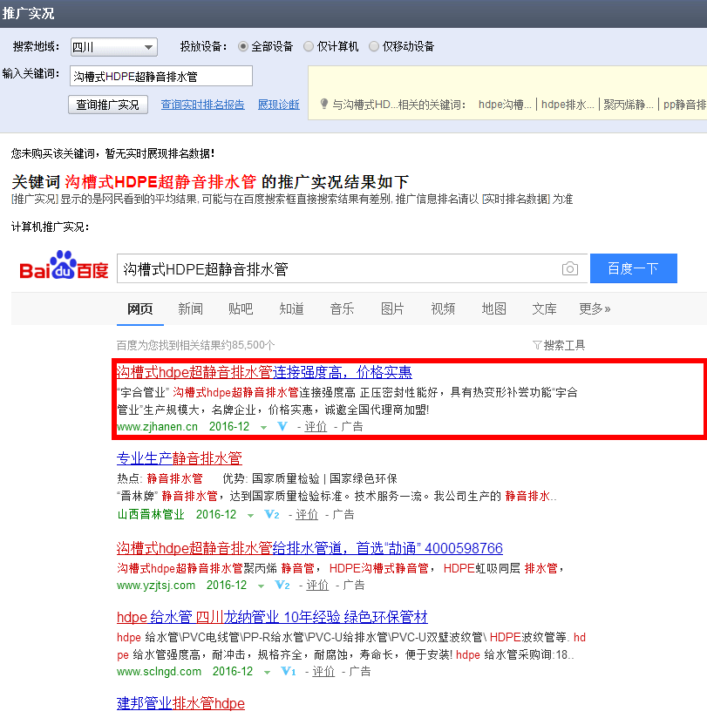Viewport: 707px width, 718px height.
Task: Expand the arrow after www.yzjtsj.com 2016-12
Action: (261, 586)
